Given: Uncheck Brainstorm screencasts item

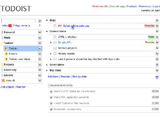Looking at the screenshot, I should pos(51,109).
